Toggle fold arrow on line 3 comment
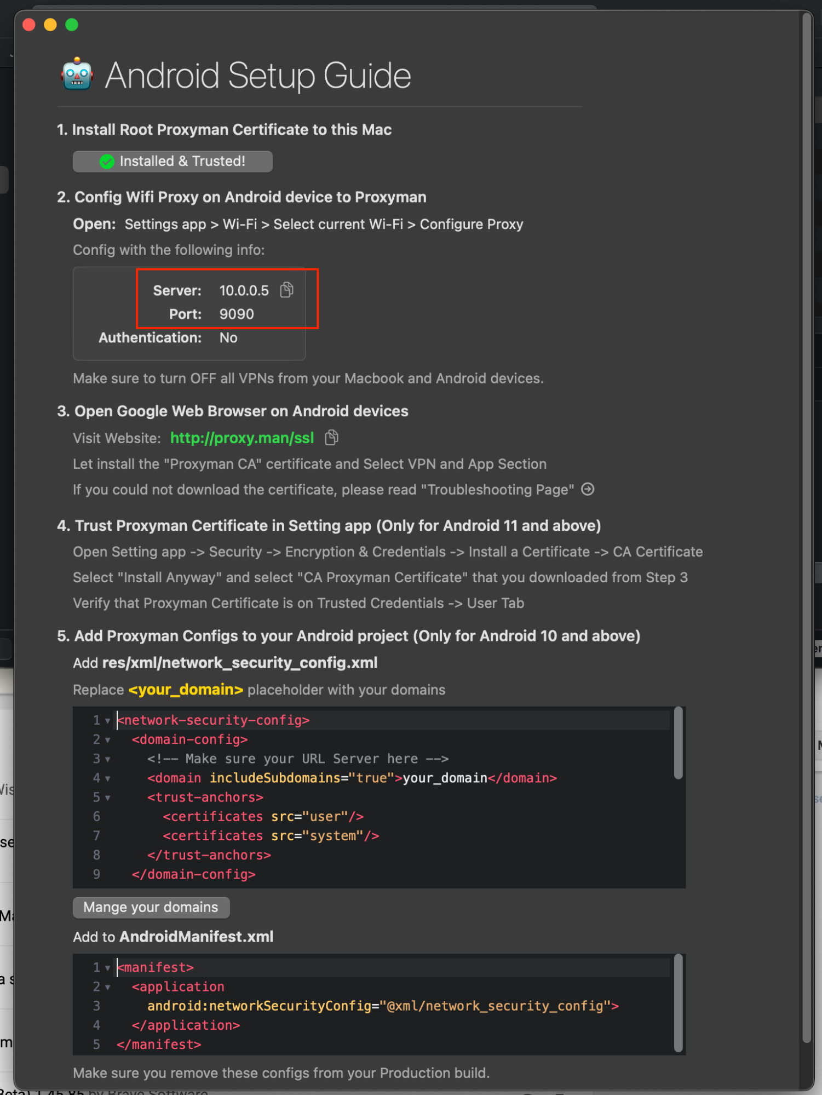Viewport: 822px width, 1095px height. tap(108, 759)
